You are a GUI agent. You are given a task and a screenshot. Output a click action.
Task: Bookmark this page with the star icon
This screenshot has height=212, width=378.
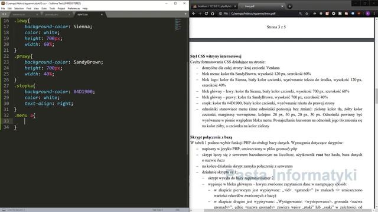point(307,14)
